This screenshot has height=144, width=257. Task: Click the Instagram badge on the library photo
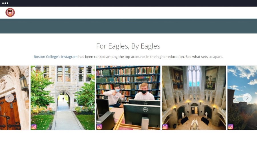[x=99, y=127]
